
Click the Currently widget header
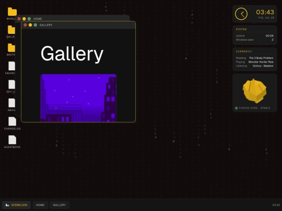[244, 52]
